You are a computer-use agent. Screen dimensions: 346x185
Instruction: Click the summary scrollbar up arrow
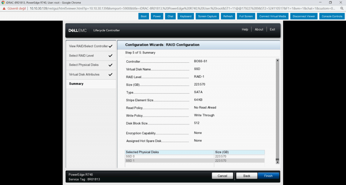point(277,61)
